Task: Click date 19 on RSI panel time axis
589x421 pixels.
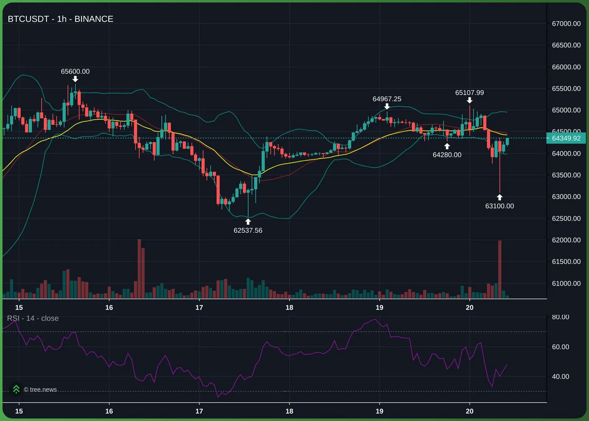Action: tap(379, 411)
